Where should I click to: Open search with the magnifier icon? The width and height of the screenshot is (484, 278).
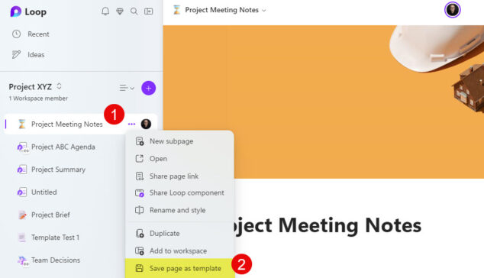click(x=134, y=11)
